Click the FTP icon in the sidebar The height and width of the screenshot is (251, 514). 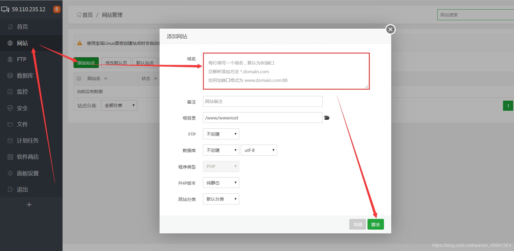[x=10, y=59]
